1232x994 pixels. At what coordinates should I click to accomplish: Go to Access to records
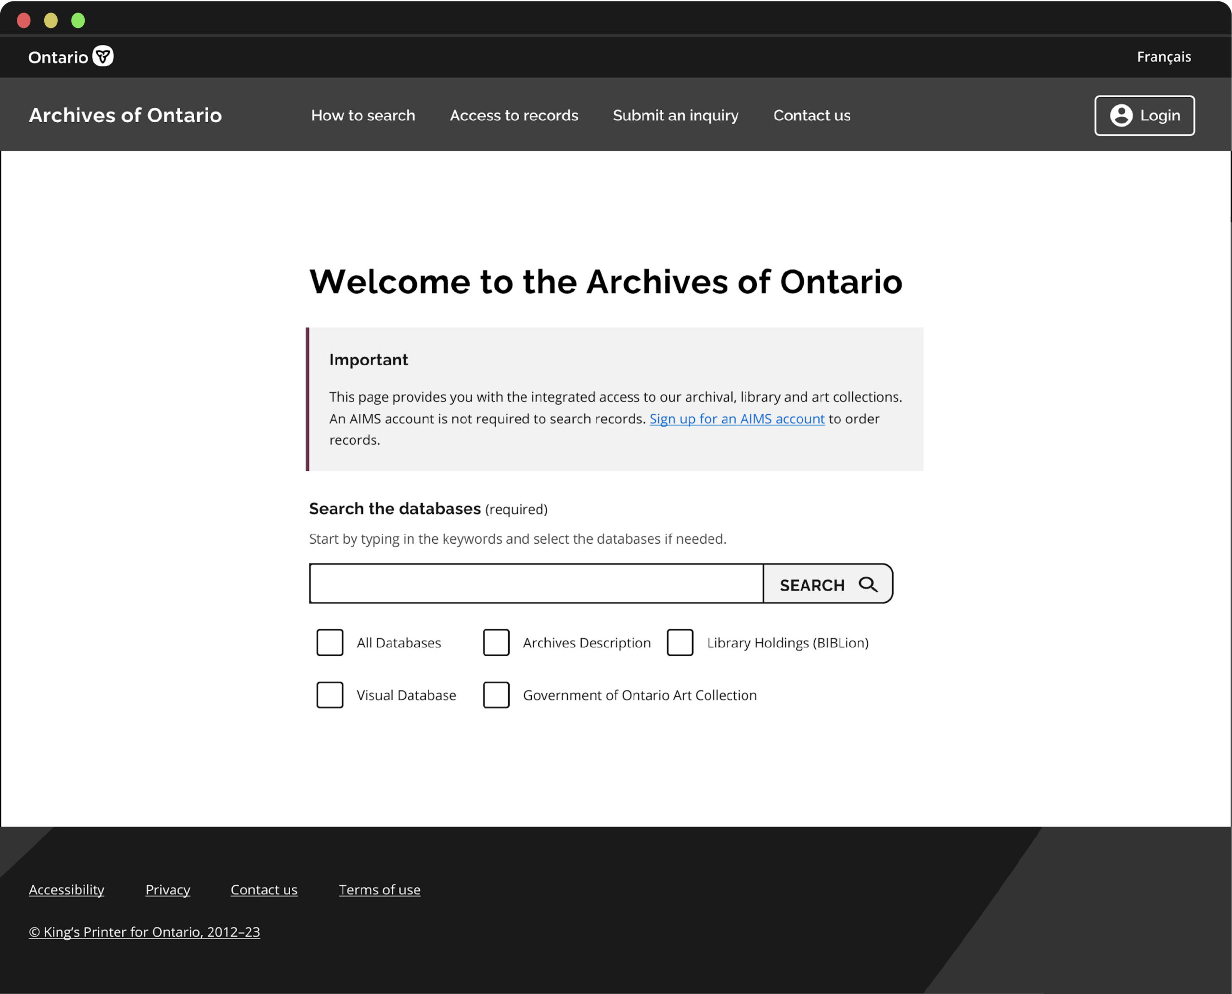pos(514,115)
